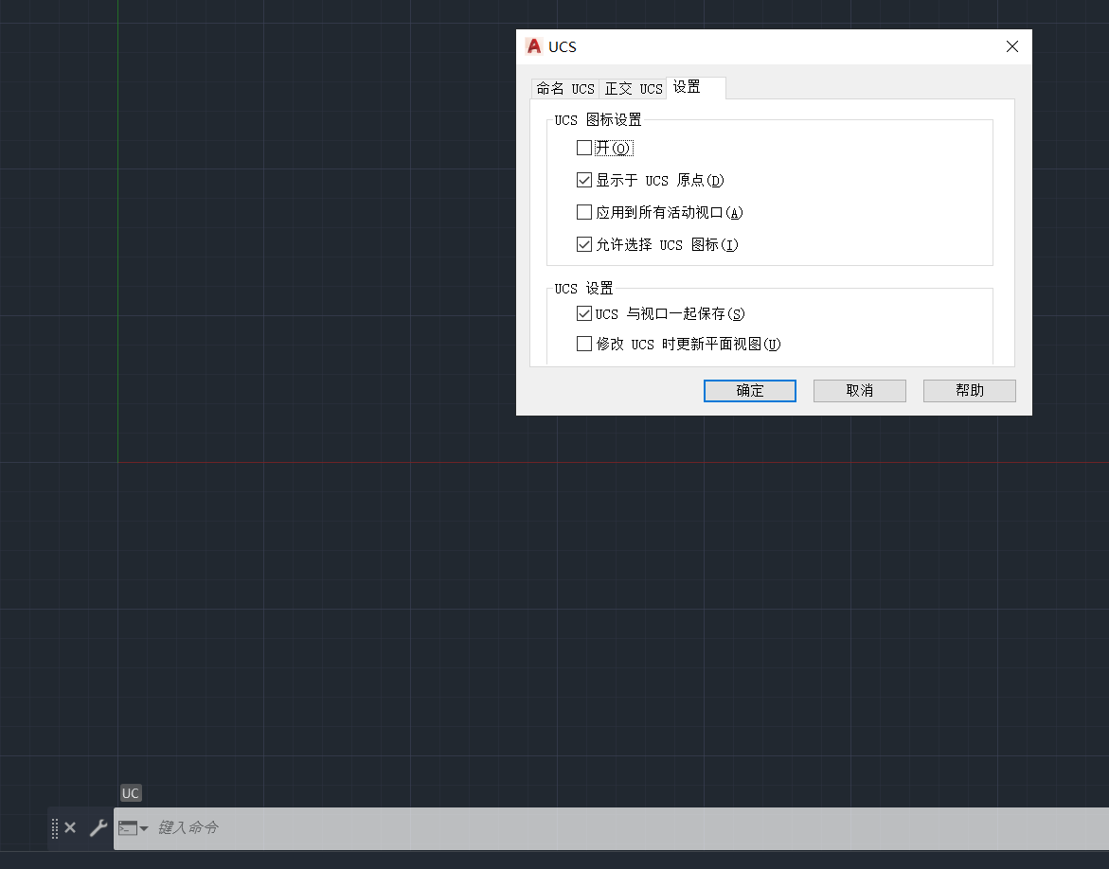The height and width of the screenshot is (869, 1109).
Task: Open the 正交 UCS tab
Action: [633, 89]
